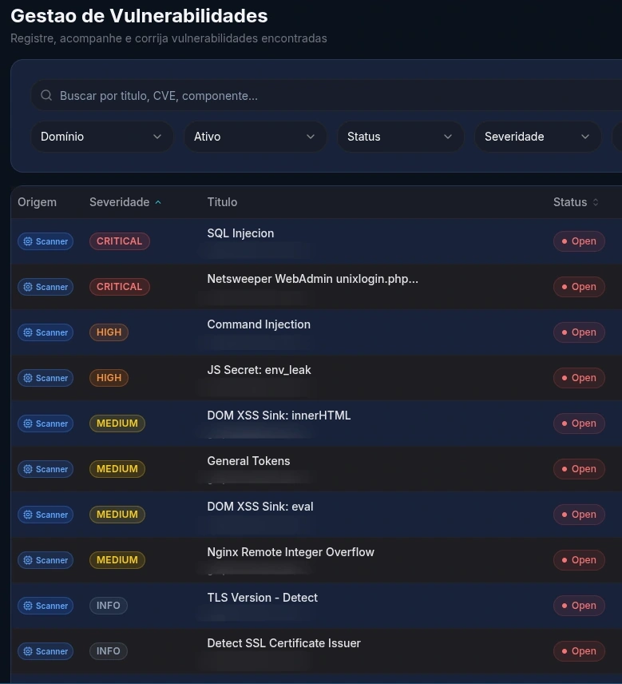Click HIGH badge of Command Injection

point(109,332)
